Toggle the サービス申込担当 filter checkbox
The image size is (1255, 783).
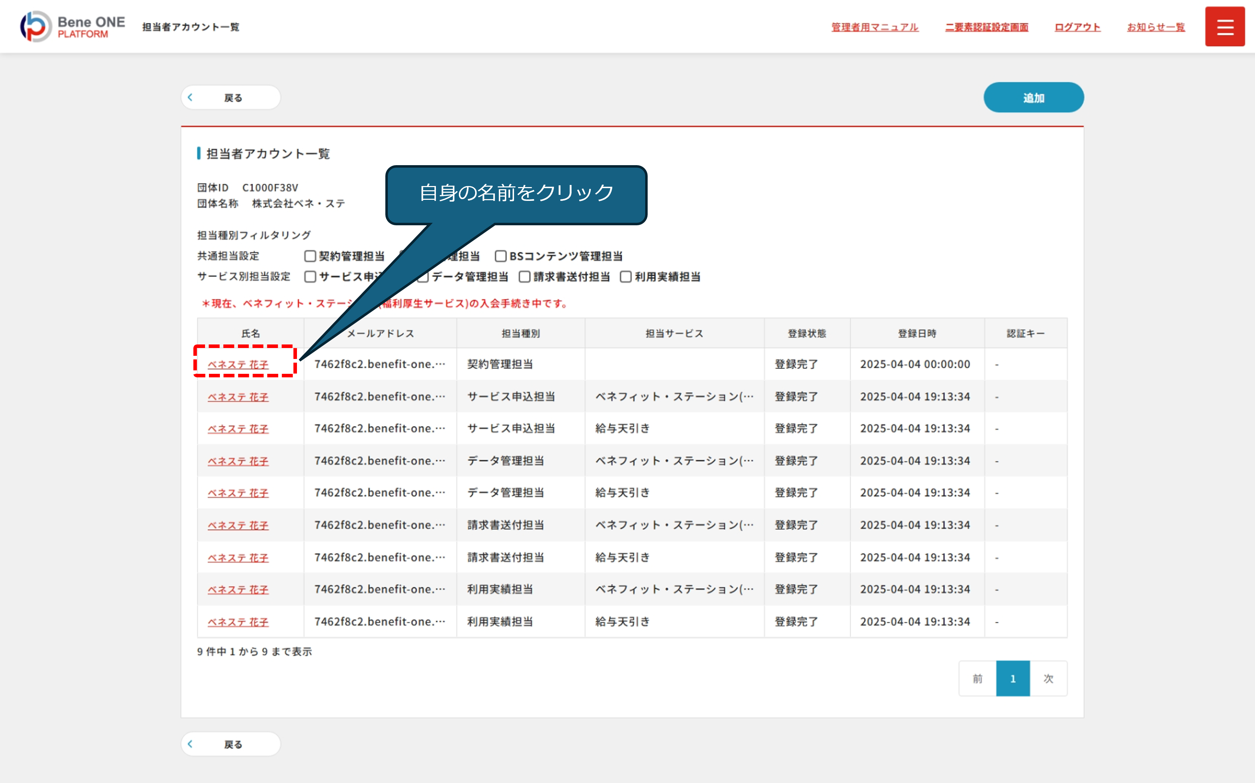(x=310, y=277)
